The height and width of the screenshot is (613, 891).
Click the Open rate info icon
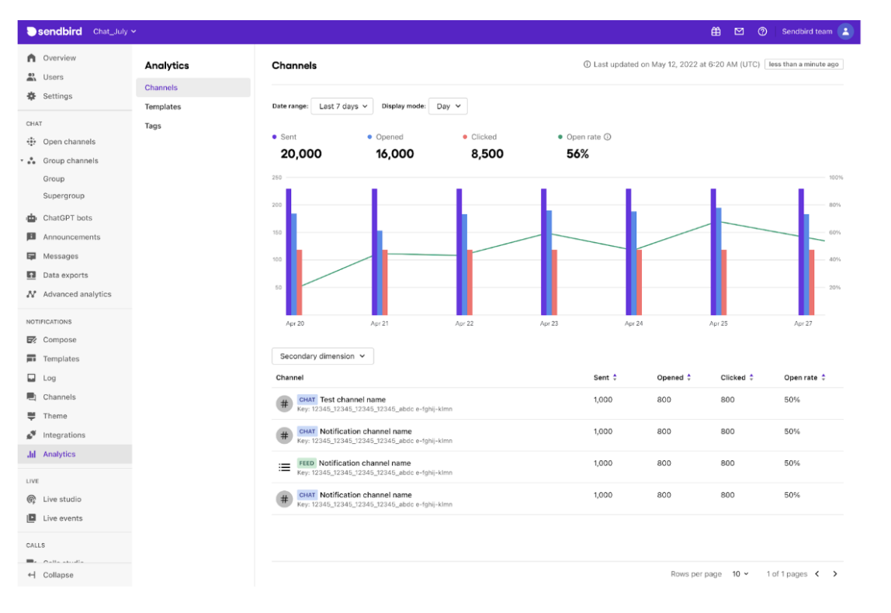point(608,137)
